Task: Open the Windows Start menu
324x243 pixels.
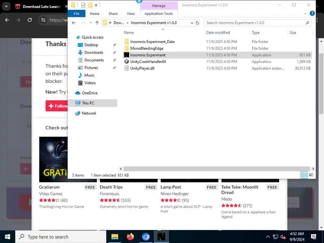Action: [x=8, y=237]
